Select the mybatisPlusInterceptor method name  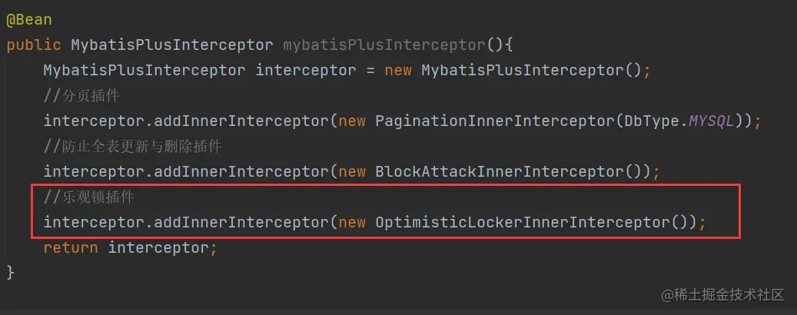click(x=384, y=45)
